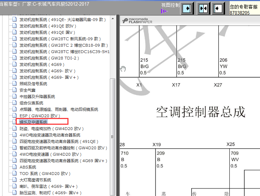
Task: Click document icon beside 照明及信号系统
Action: 15,83
